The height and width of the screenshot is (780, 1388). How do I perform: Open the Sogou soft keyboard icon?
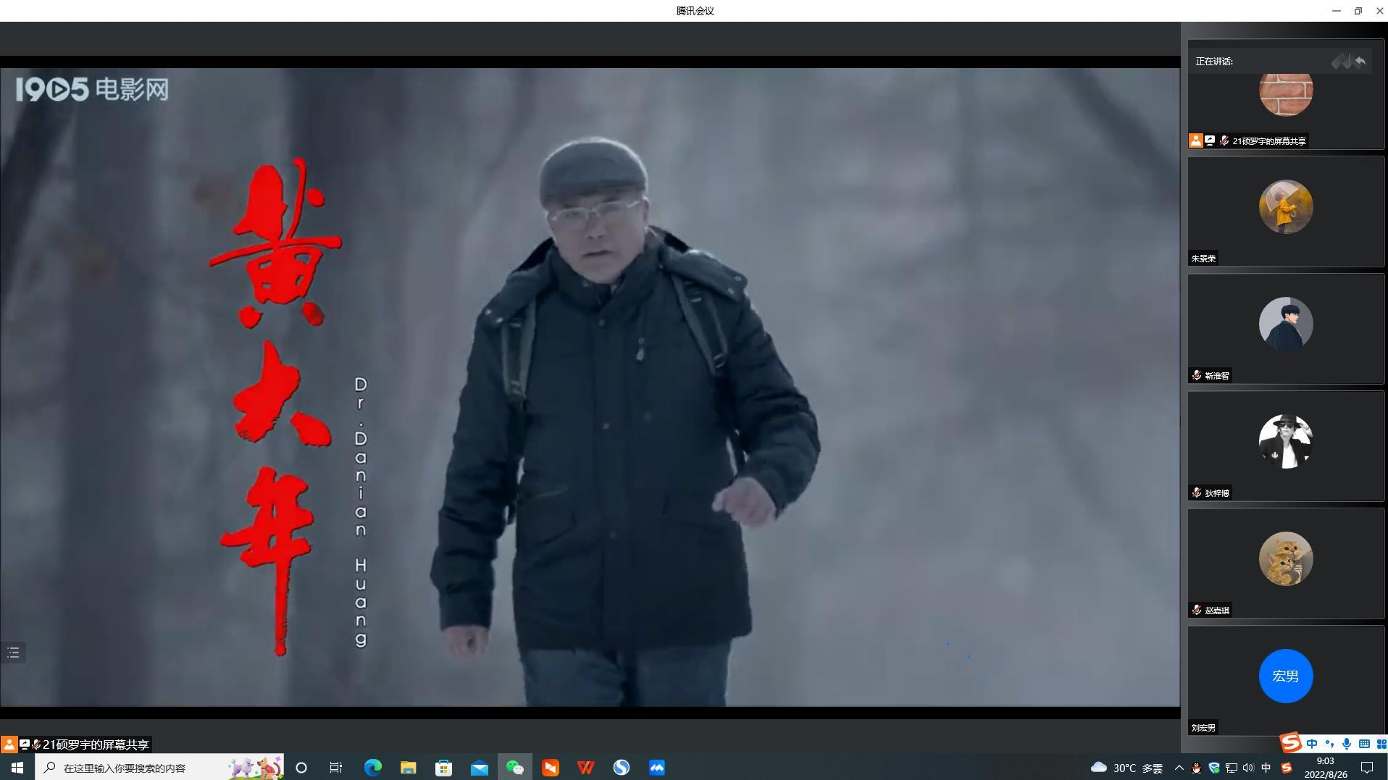(x=1363, y=744)
